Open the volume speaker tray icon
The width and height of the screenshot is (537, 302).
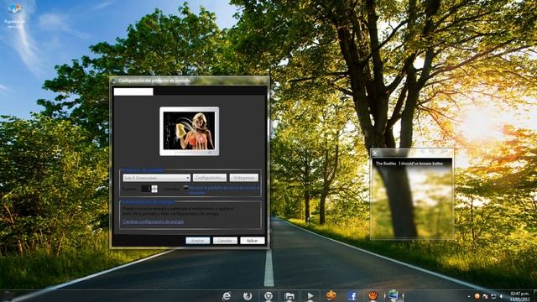(502, 296)
